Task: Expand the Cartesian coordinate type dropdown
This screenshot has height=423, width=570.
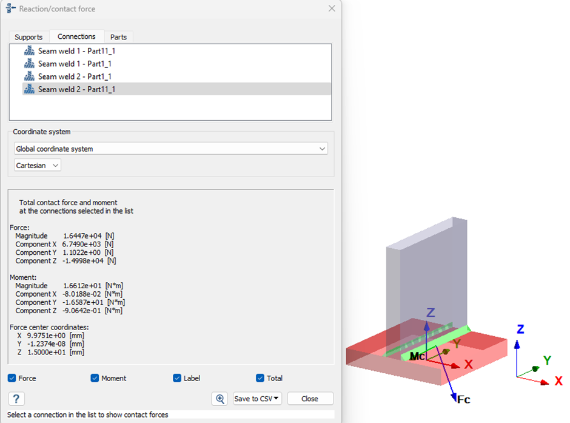Action: click(38, 165)
